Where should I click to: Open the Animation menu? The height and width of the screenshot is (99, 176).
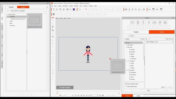click(x=65, y=6)
